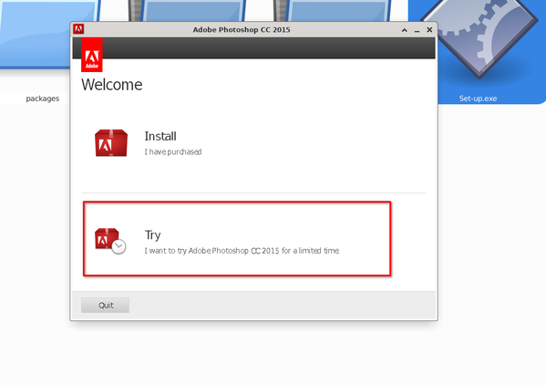Open Set-up.exe file icon in file manager
The width and height of the screenshot is (546, 385).
click(479, 38)
